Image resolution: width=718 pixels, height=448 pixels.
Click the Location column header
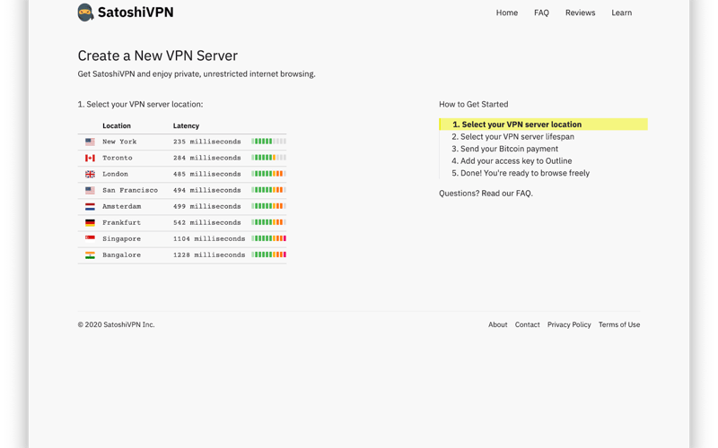117,125
